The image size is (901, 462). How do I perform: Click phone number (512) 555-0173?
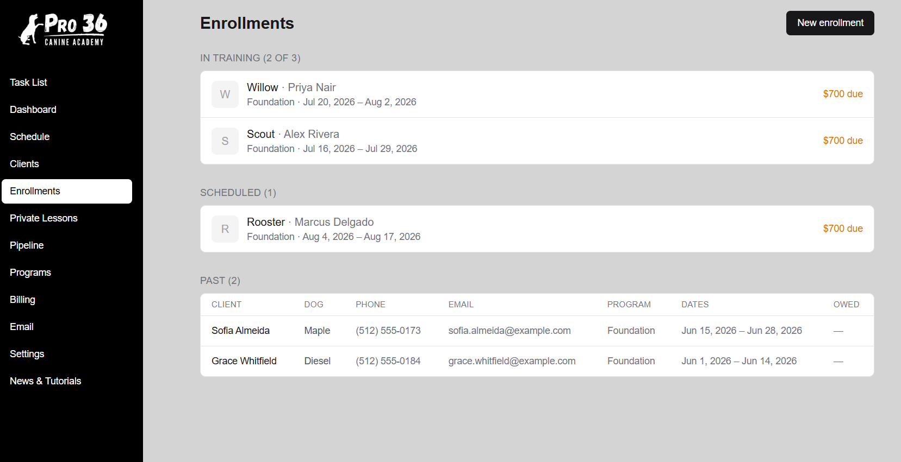click(x=388, y=331)
